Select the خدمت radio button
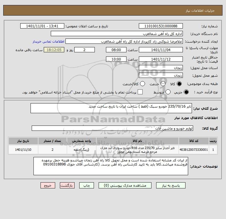Viewport: 226px width, 219px height. 163,84
